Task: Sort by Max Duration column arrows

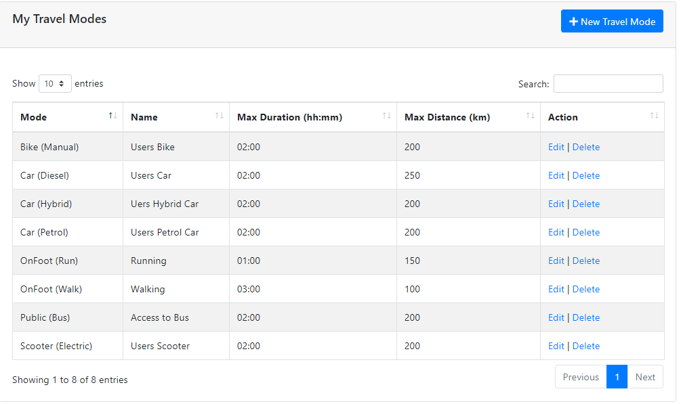Action: (386, 116)
